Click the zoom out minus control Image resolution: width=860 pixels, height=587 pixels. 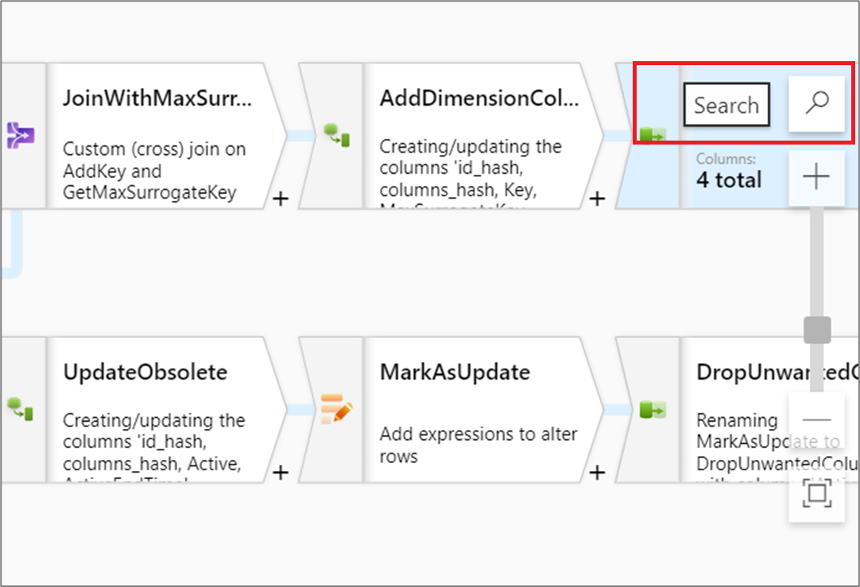tap(817, 419)
